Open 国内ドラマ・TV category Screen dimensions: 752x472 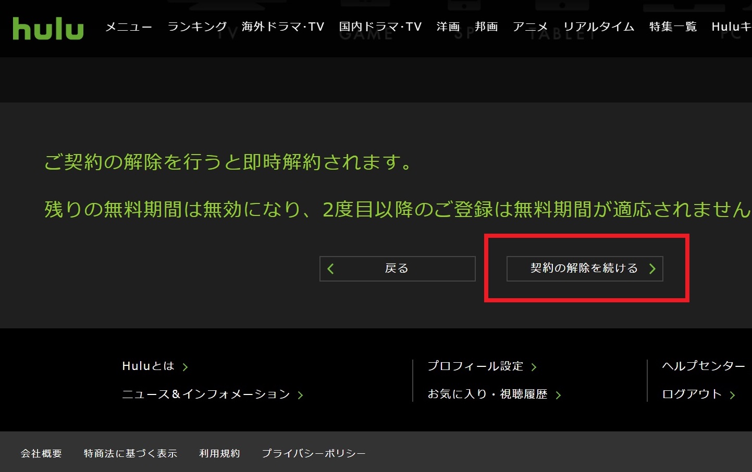tap(380, 27)
